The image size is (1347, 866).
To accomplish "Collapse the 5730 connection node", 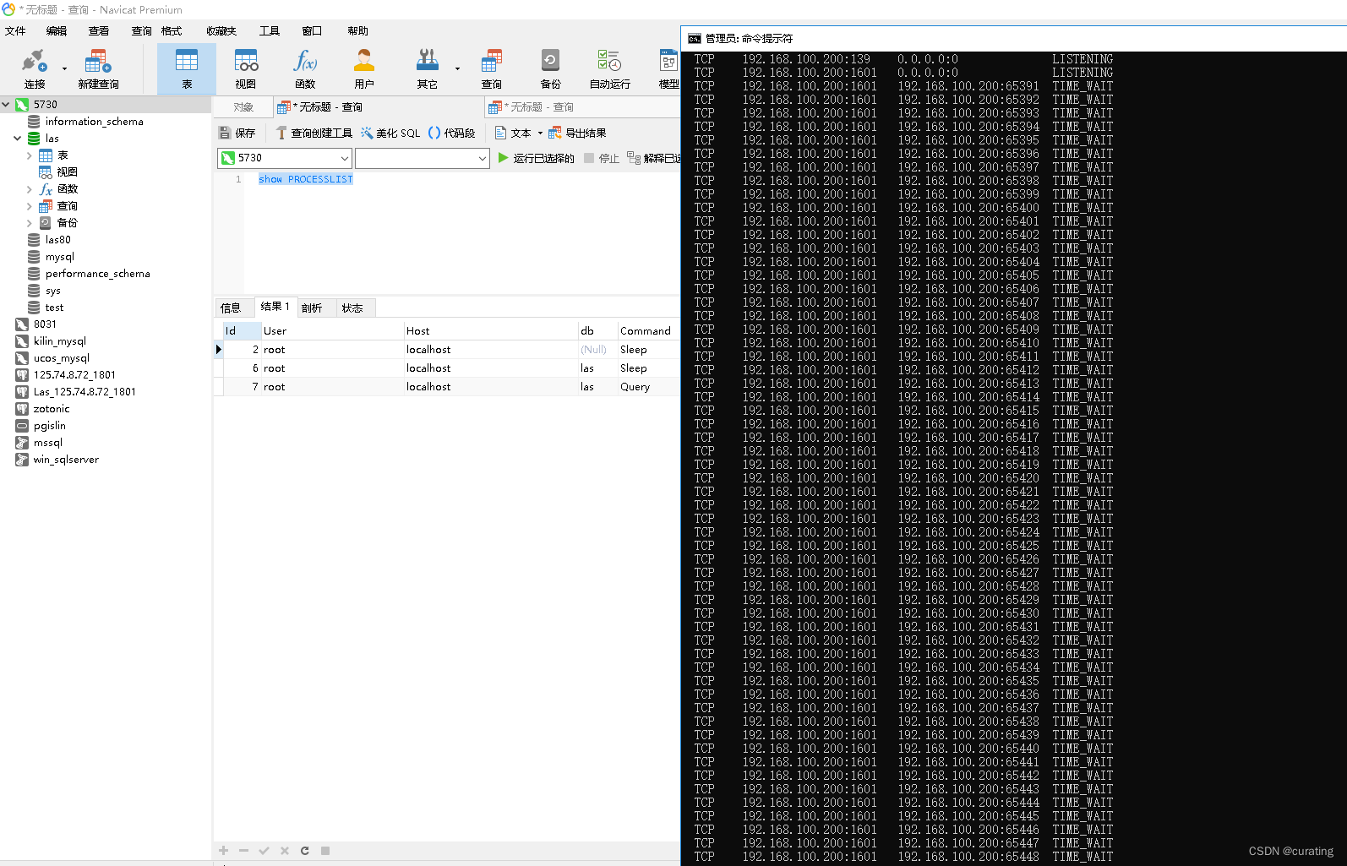I will [6, 105].
